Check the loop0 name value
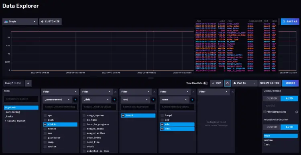Screen dimensions: 301x155 click(162, 115)
